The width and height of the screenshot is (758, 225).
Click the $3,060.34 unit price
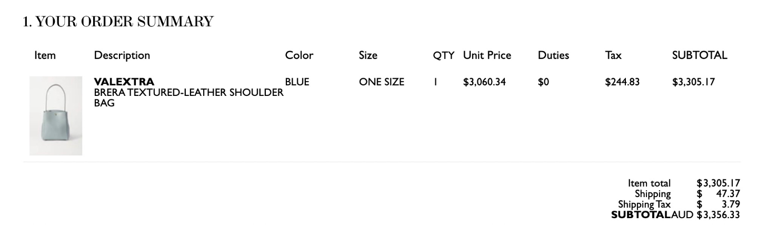coord(484,82)
